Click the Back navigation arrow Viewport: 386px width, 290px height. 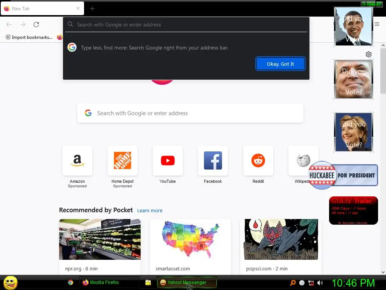click(9, 25)
